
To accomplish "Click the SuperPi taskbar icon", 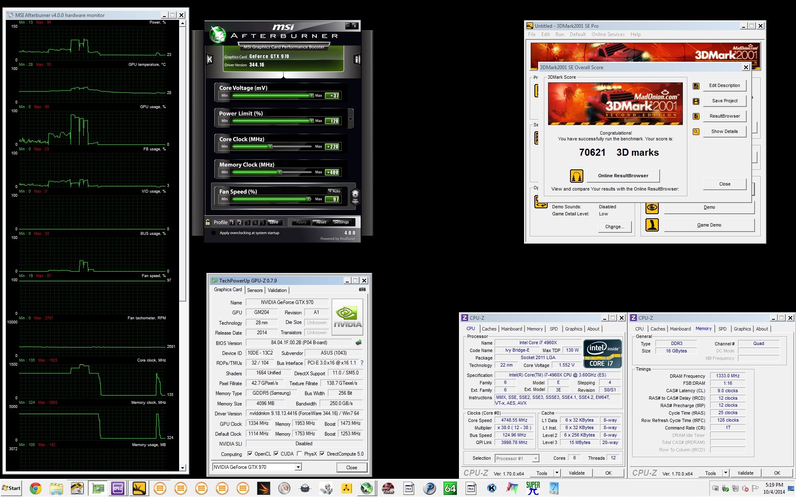I will coord(533,489).
